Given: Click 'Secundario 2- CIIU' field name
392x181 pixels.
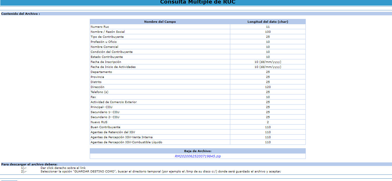Looking at the screenshot, I should (x=105, y=117).
